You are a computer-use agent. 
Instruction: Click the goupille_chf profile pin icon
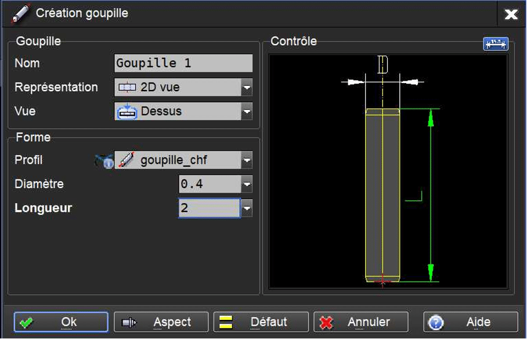[x=127, y=160]
